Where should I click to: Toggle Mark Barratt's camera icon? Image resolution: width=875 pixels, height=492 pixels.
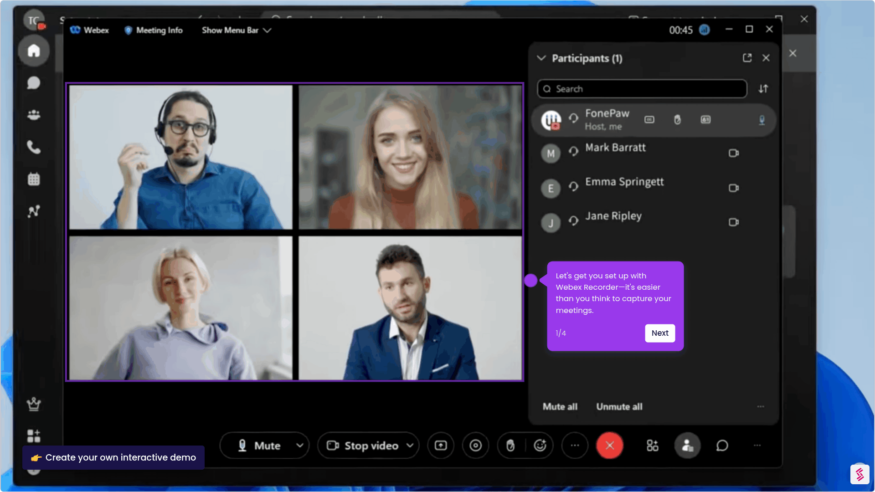[x=734, y=153]
